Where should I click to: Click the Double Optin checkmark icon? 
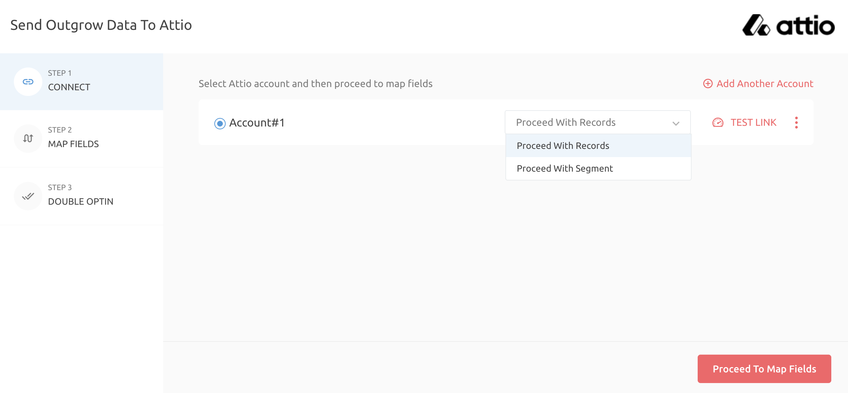pos(28,196)
